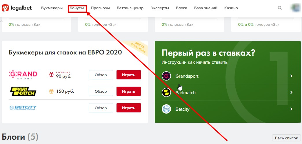This screenshot has width=302, height=144.
Task: Open the user avatar in header
Action: [296, 8]
